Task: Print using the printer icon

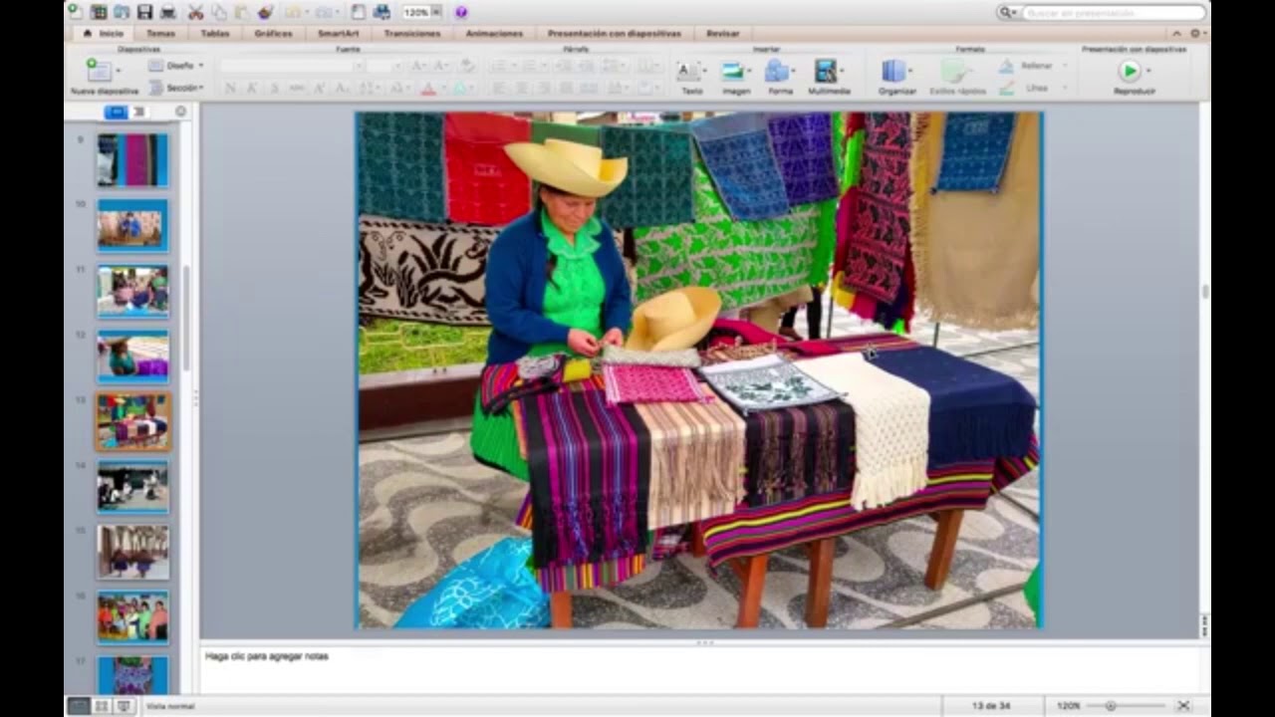Action: point(167,12)
